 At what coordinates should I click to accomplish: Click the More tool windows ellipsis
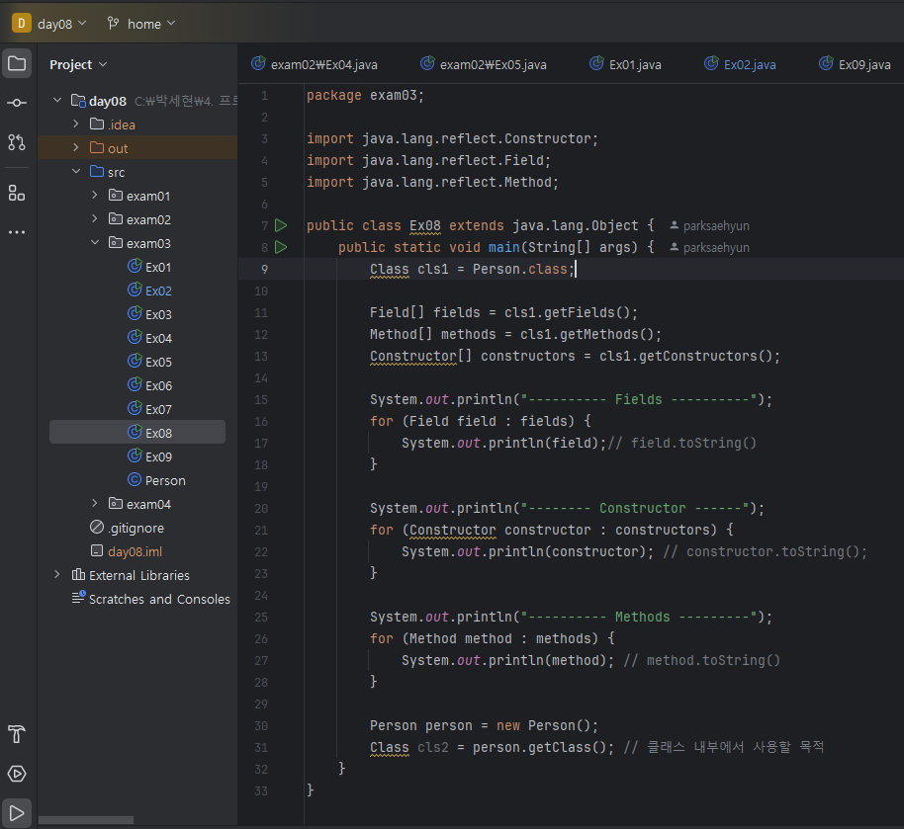point(17,232)
